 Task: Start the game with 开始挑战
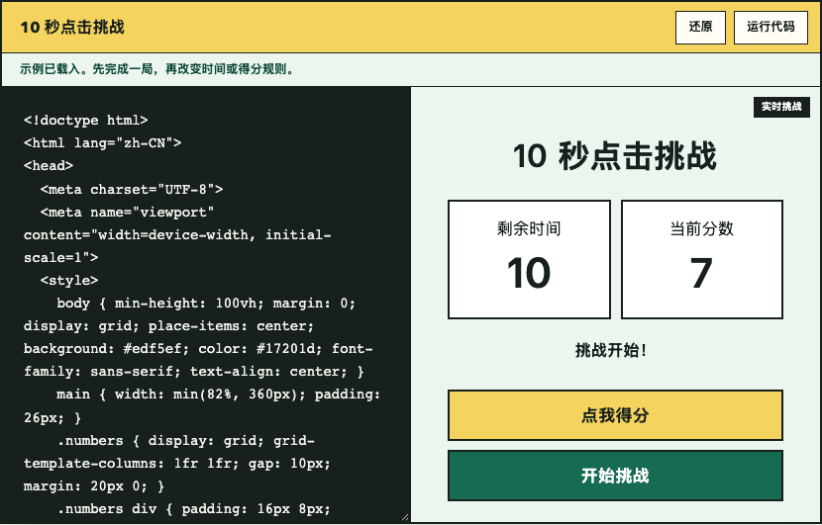point(615,476)
